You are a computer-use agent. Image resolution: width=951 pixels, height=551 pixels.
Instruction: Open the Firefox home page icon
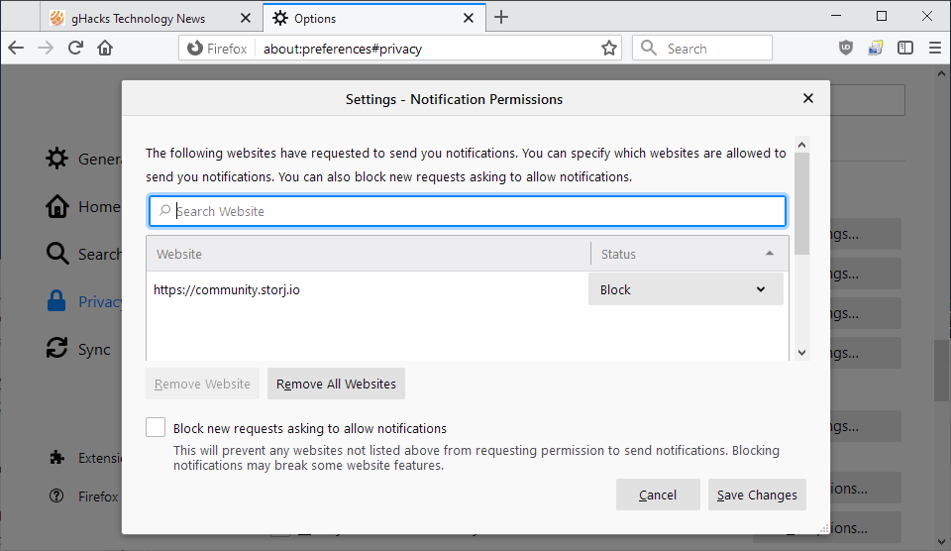pos(105,48)
